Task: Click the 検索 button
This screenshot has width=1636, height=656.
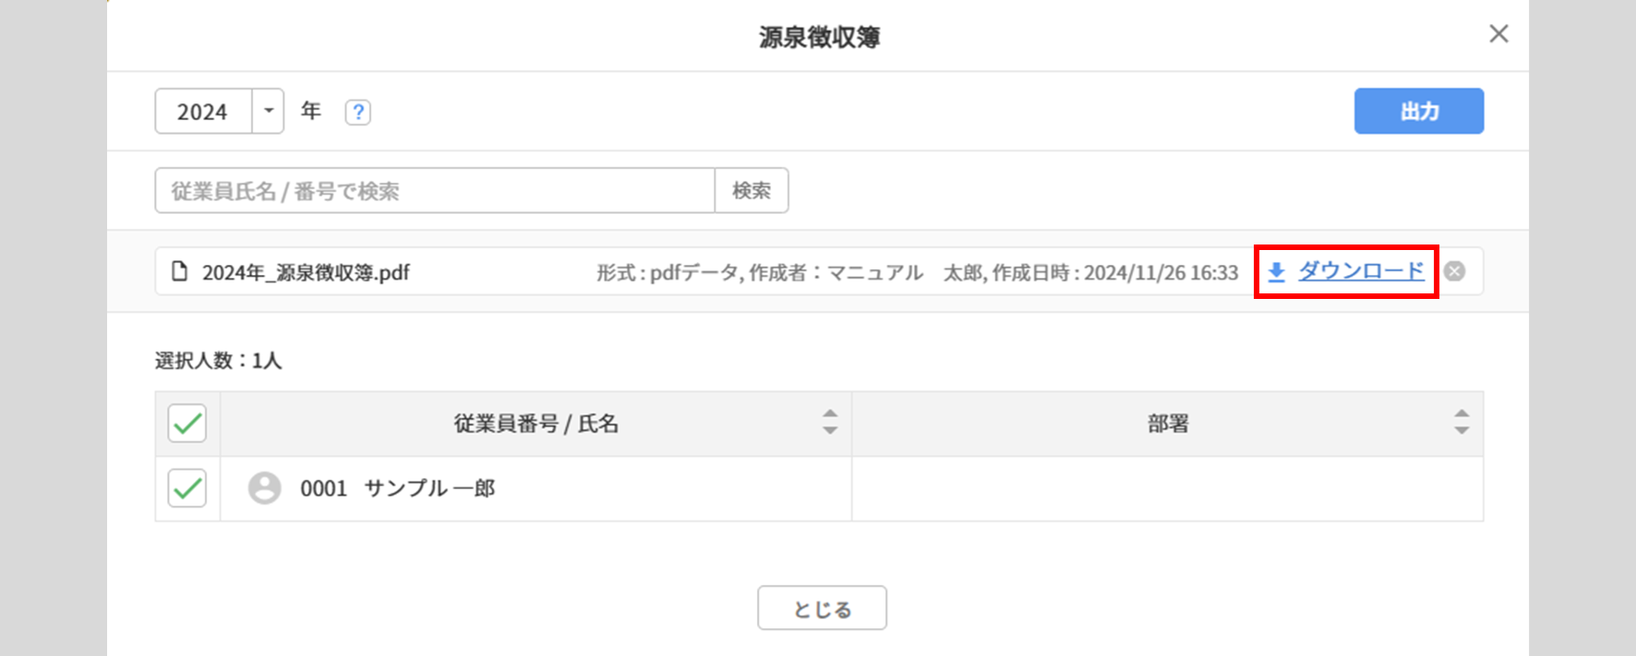Action: coord(752,190)
